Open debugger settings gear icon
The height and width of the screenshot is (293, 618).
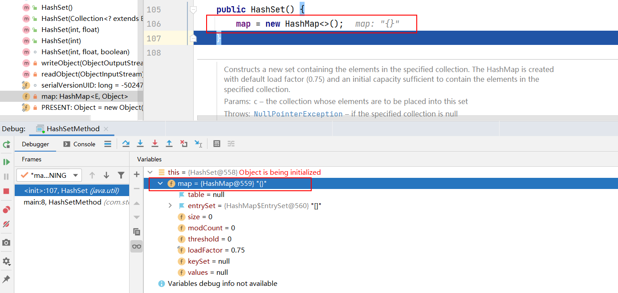(6, 261)
